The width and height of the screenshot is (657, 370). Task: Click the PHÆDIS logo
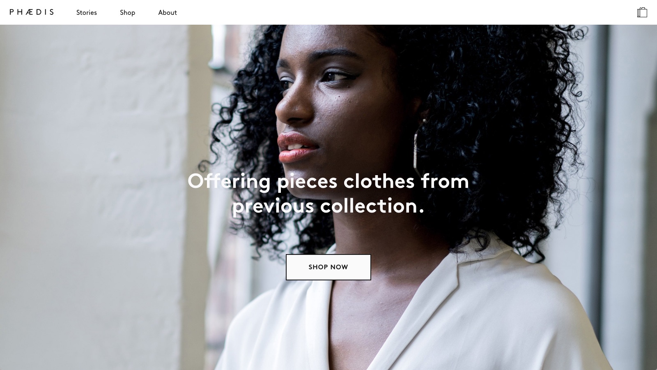(32, 12)
